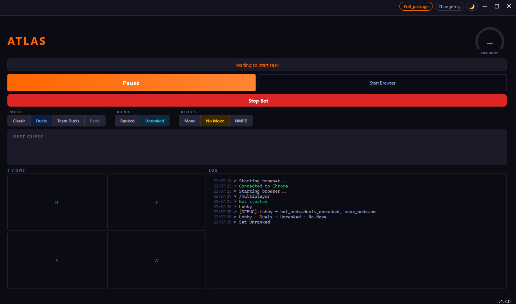The image size is (516, 304).
Task: Click the Confidence gauge
Action: tap(490, 40)
